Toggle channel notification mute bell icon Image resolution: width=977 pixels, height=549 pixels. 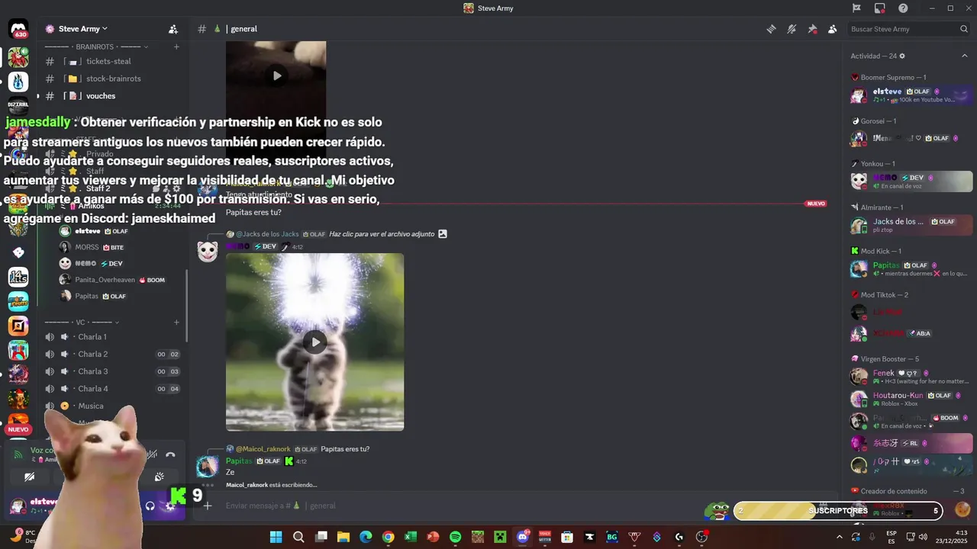pyautogui.click(x=792, y=29)
